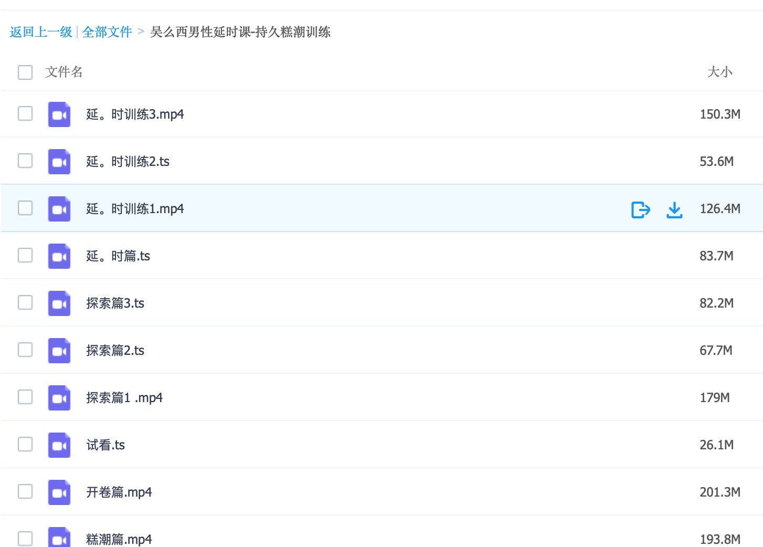Image resolution: width=763 pixels, height=547 pixels.
Task: Tick the checkbox for 糕潮篇.mp4
Action: tap(25, 539)
